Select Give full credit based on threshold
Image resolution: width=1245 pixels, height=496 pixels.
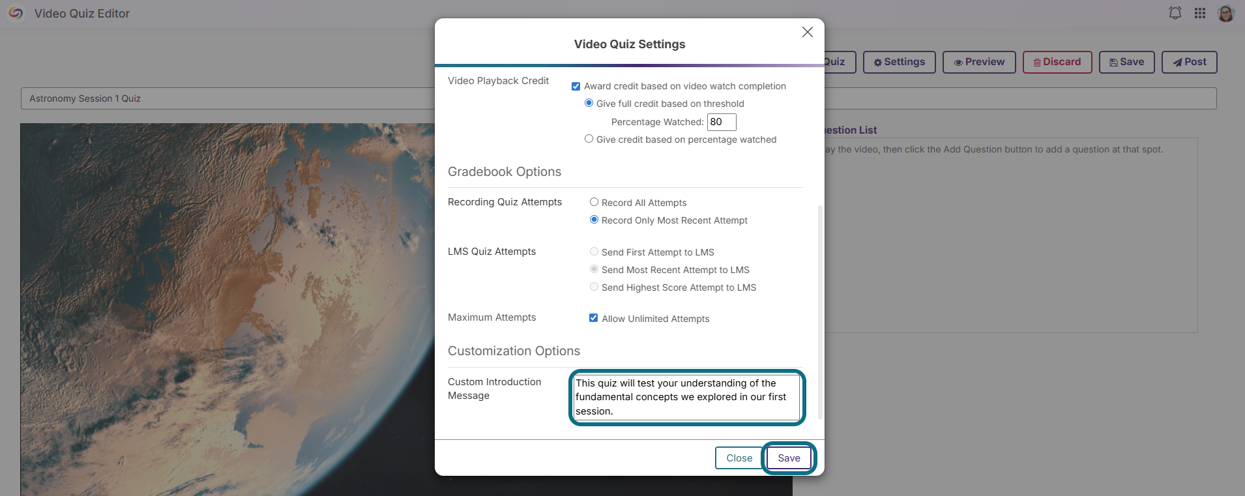(589, 103)
